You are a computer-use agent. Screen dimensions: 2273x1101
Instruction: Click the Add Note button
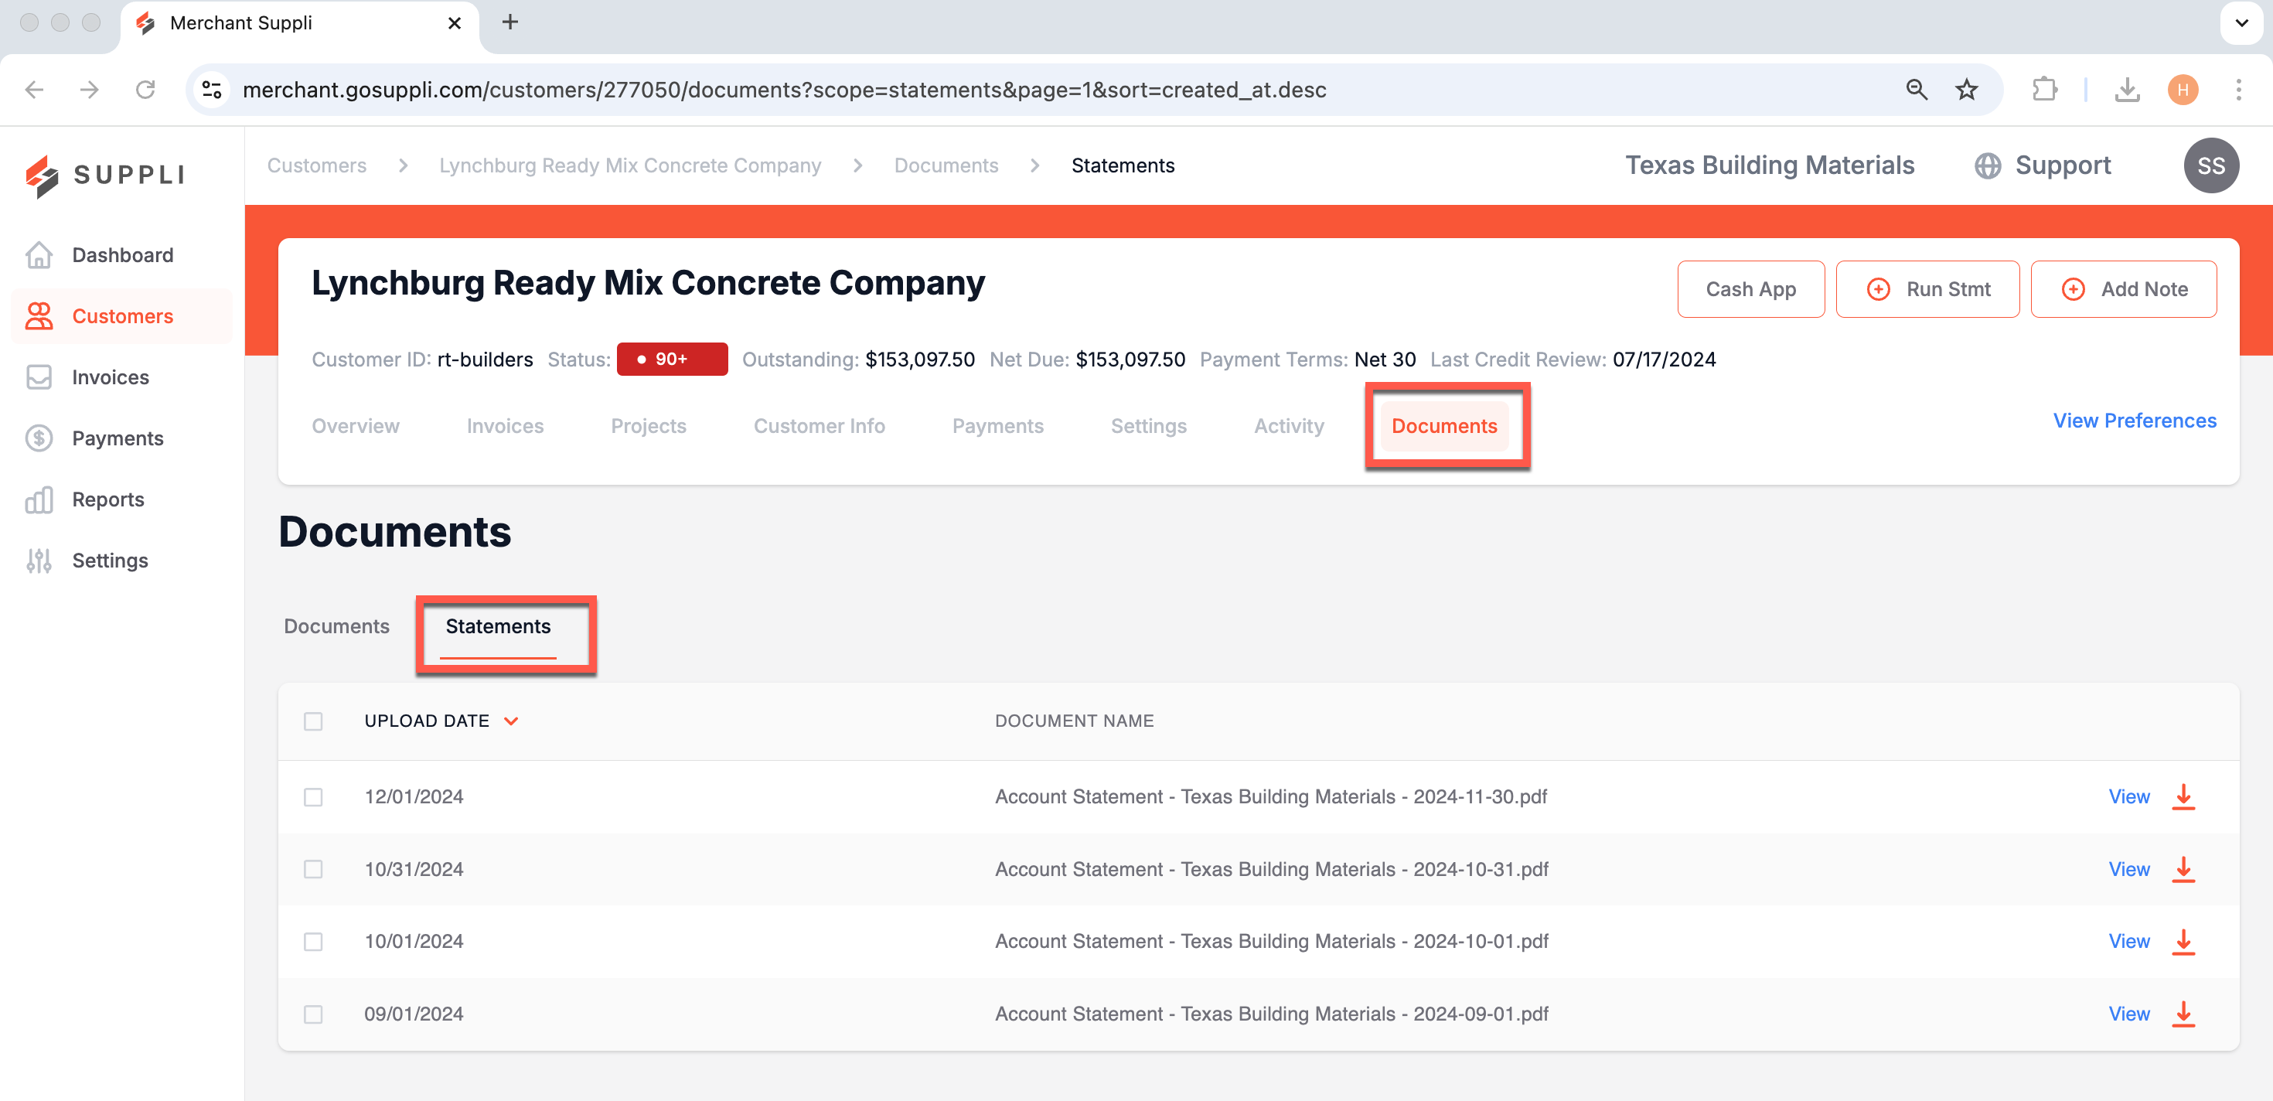click(2122, 288)
